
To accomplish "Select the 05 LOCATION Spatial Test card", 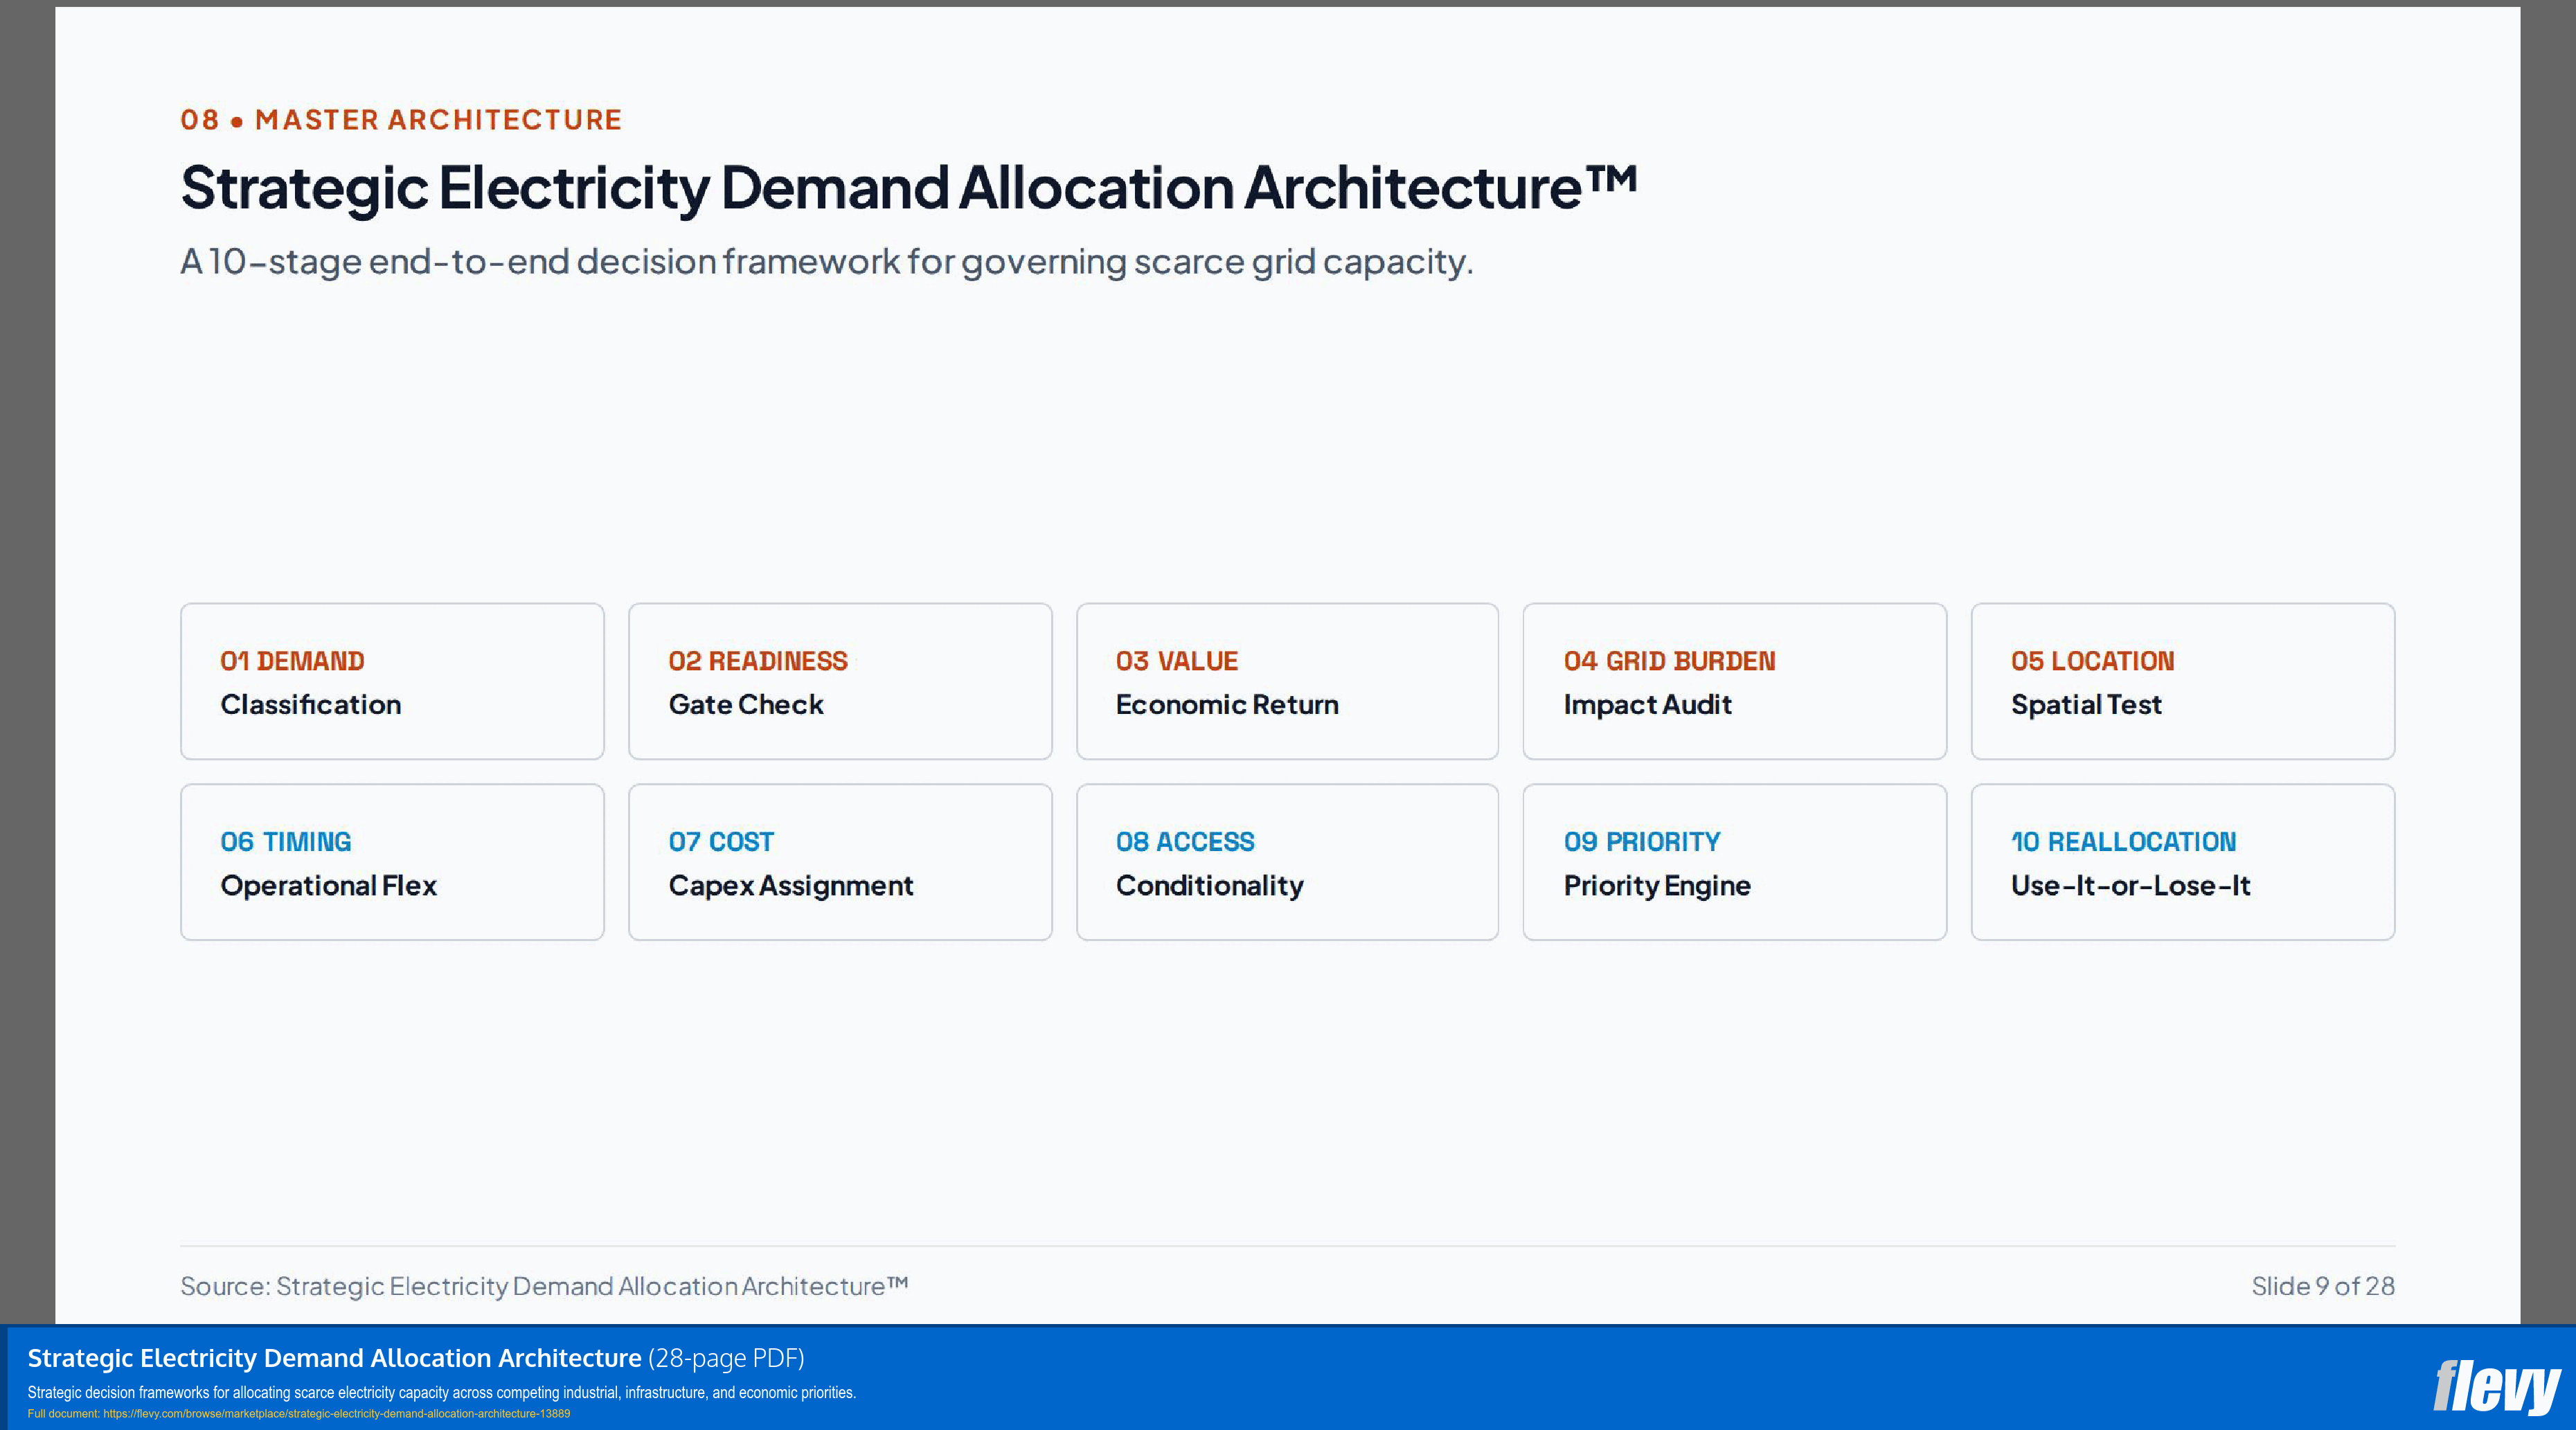I will tap(2182, 681).
